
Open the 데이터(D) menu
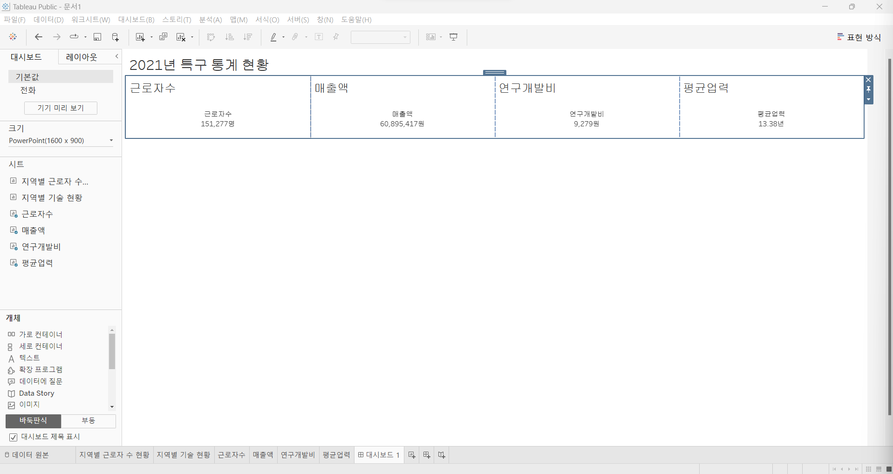(48, 20)
